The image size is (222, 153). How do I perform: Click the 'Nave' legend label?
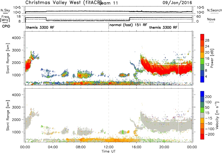(211, 19)
